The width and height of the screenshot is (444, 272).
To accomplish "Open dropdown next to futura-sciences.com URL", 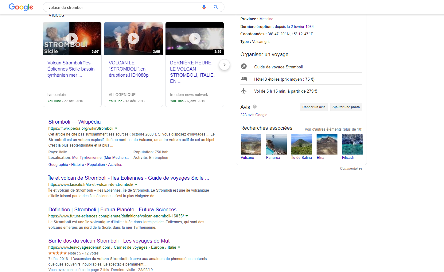I will [187, 216].
